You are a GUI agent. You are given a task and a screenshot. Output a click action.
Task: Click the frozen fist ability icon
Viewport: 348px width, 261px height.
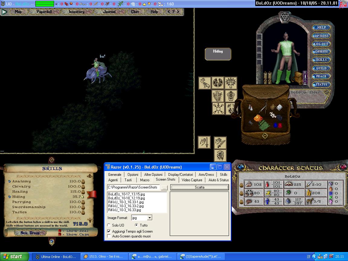(x=220, y=155)
